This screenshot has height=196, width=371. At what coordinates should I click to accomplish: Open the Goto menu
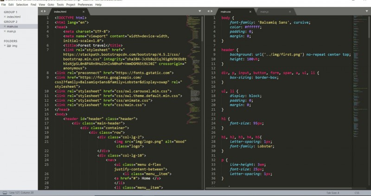point(51,5)
